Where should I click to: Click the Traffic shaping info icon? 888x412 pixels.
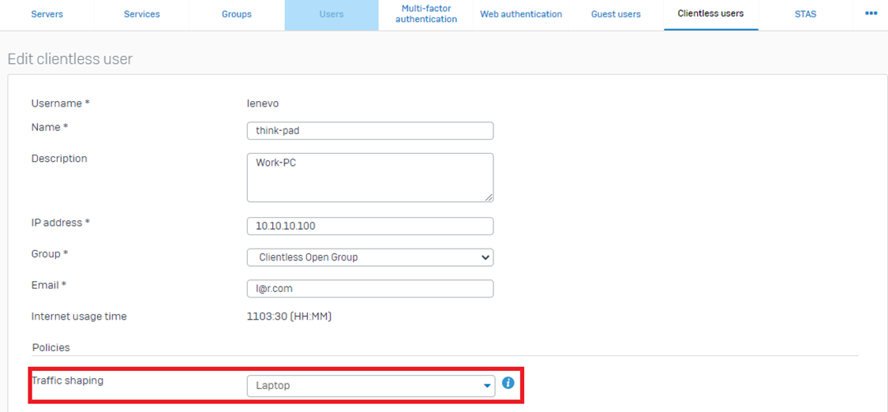508,383
